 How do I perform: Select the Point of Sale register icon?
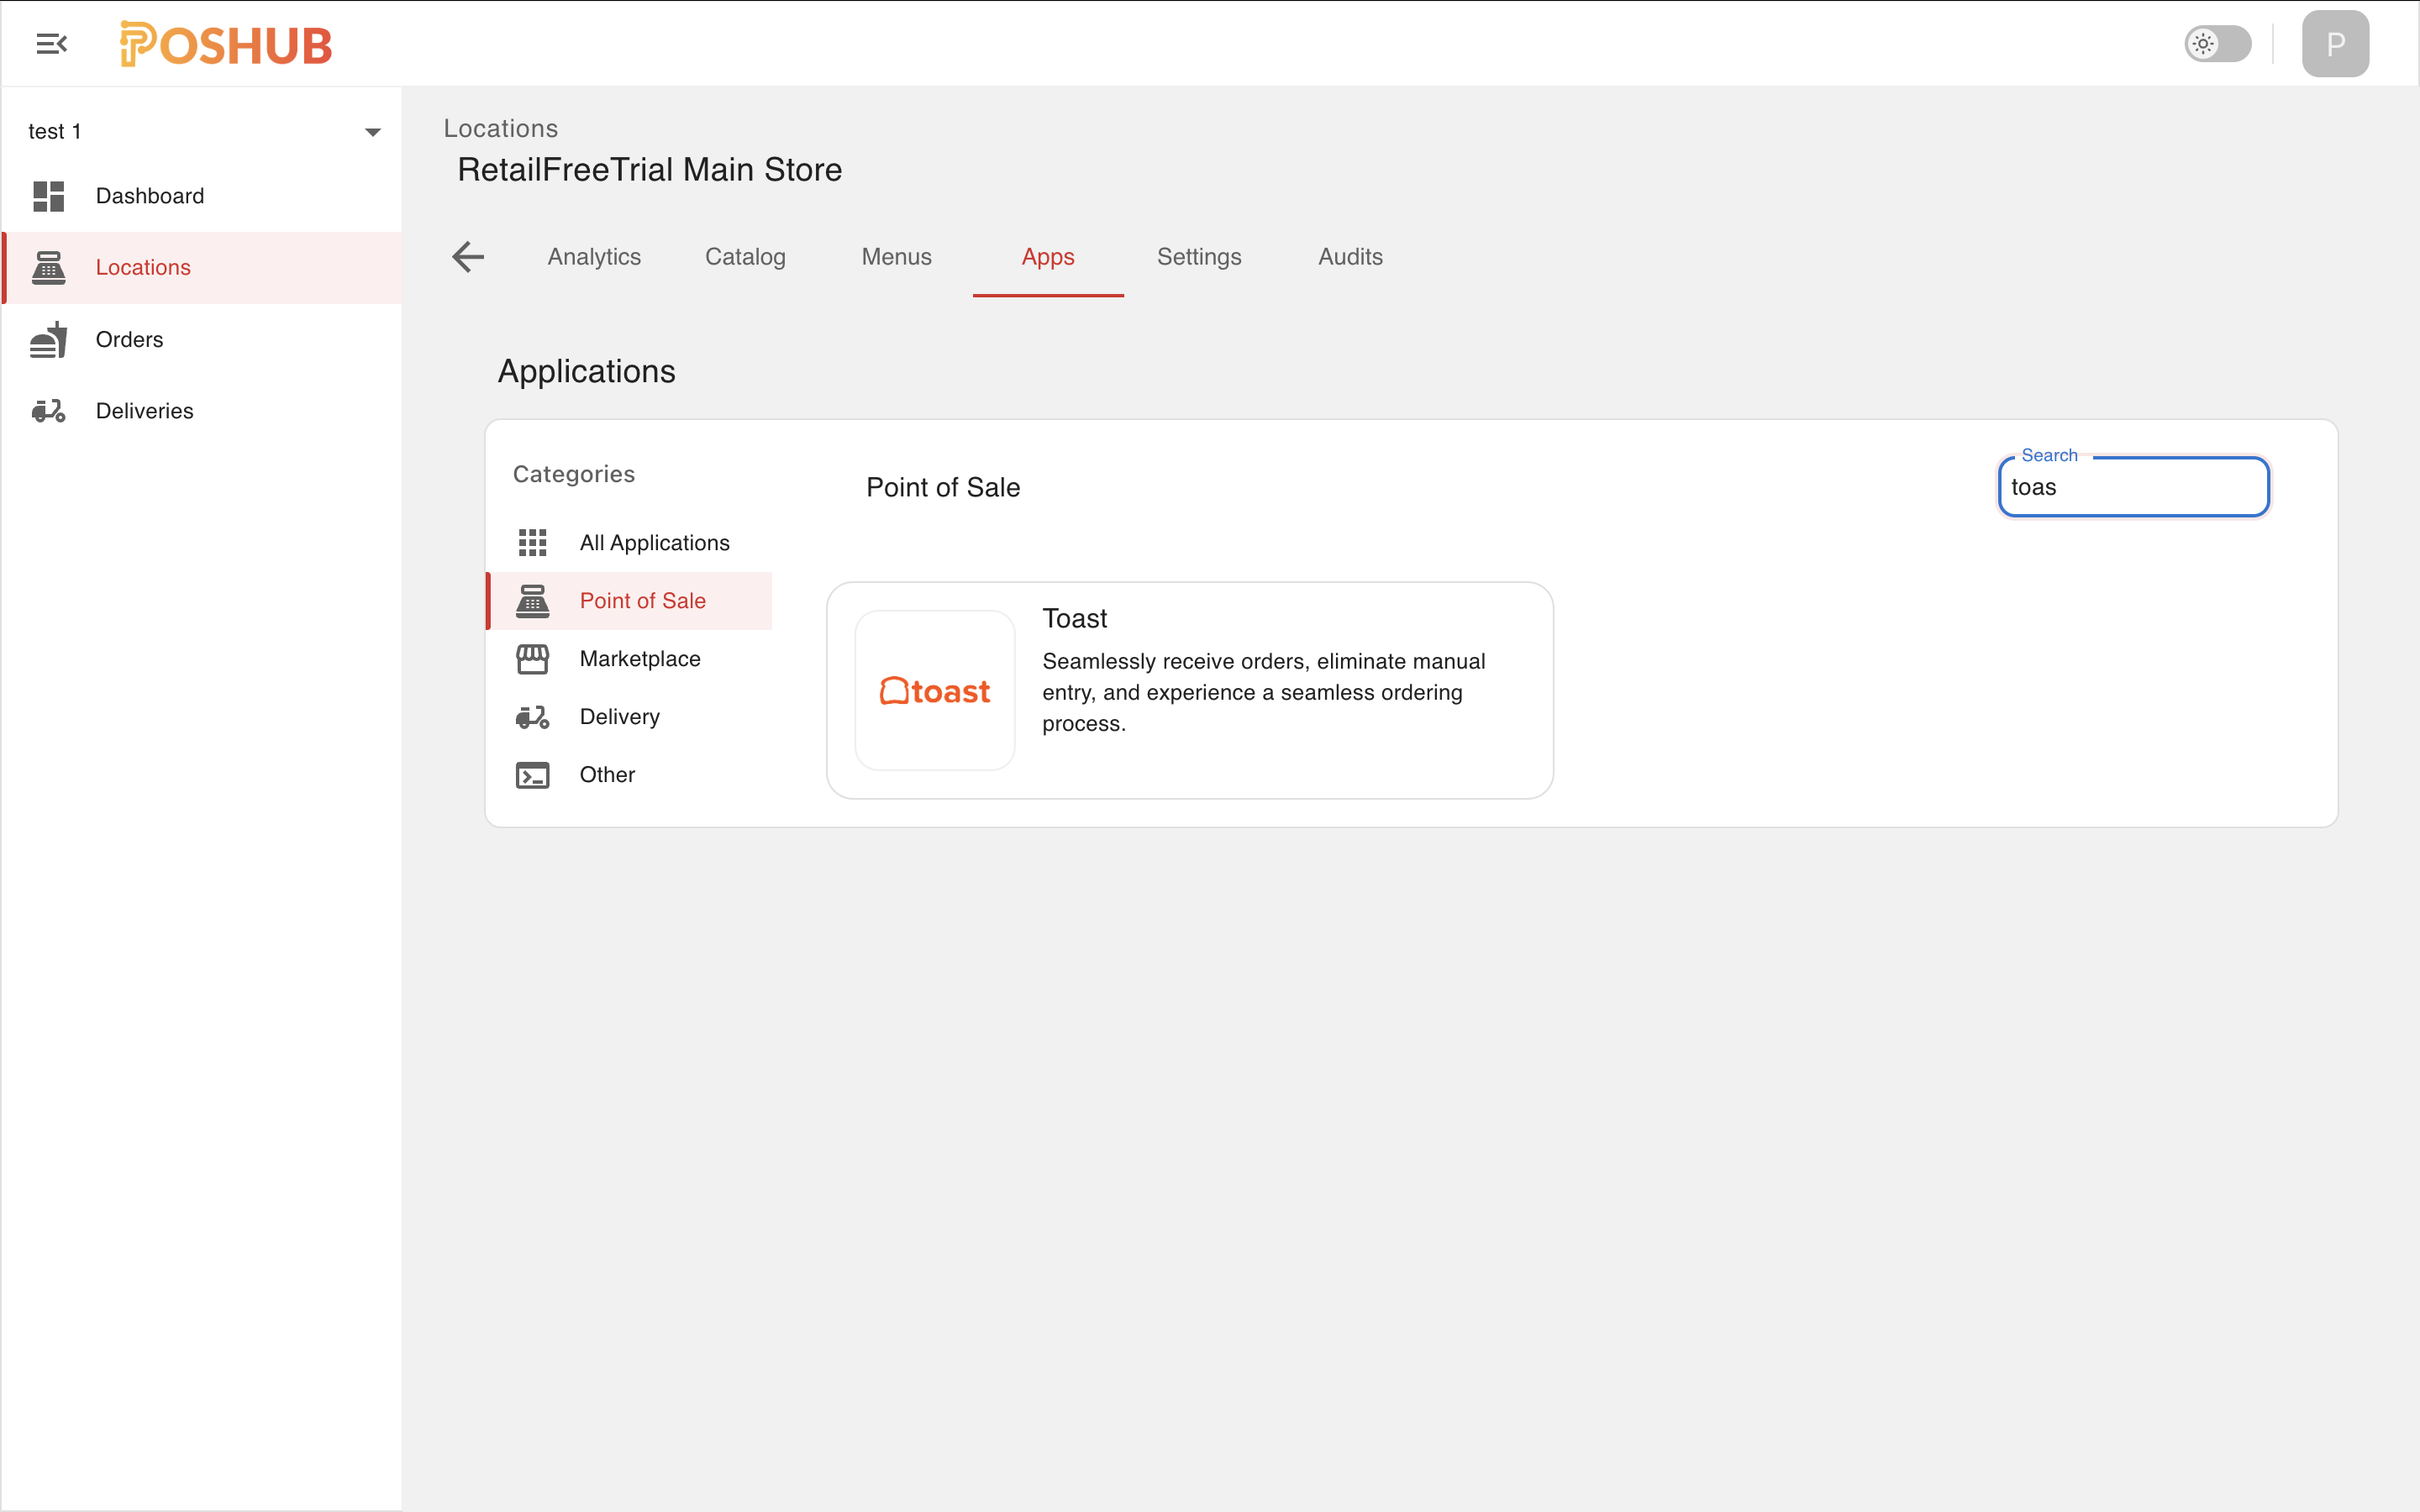pos(533,600)
